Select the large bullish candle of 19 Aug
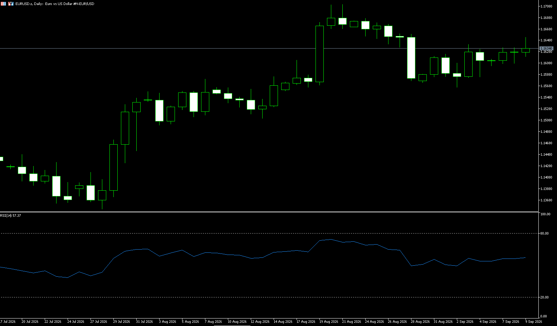The width and height of the screenshot is (557, 326). coord(319,54)
